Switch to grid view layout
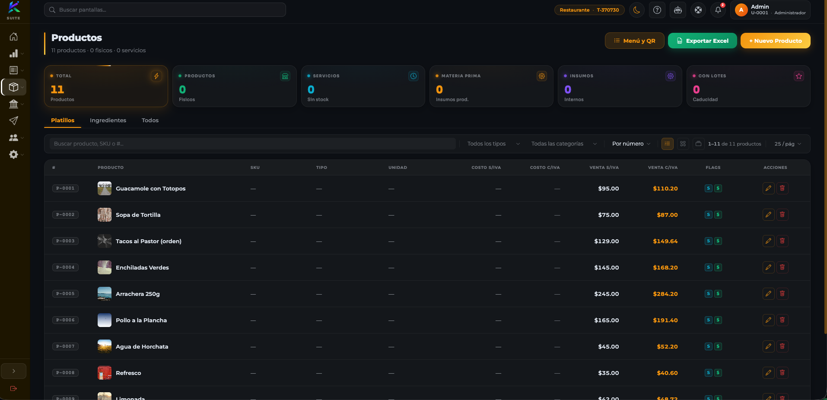Screen dimensions: 827x400 (683, 144)
